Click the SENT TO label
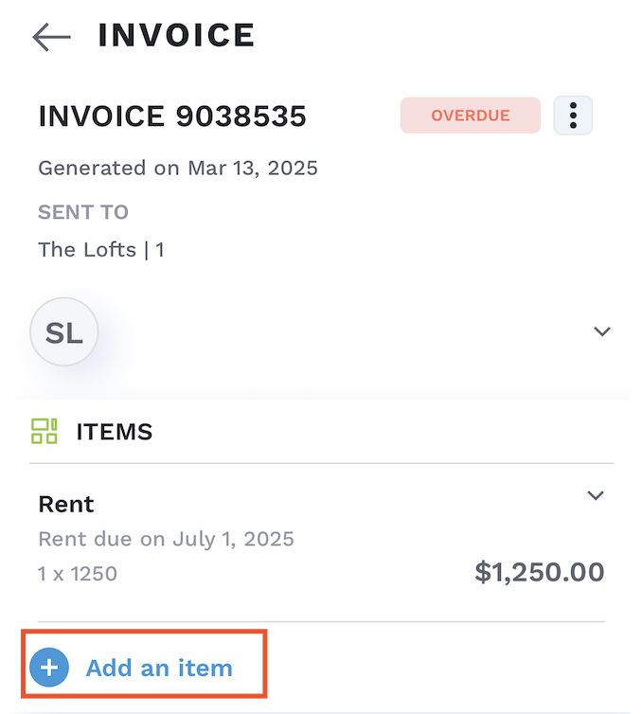 (x=83, y=212)
